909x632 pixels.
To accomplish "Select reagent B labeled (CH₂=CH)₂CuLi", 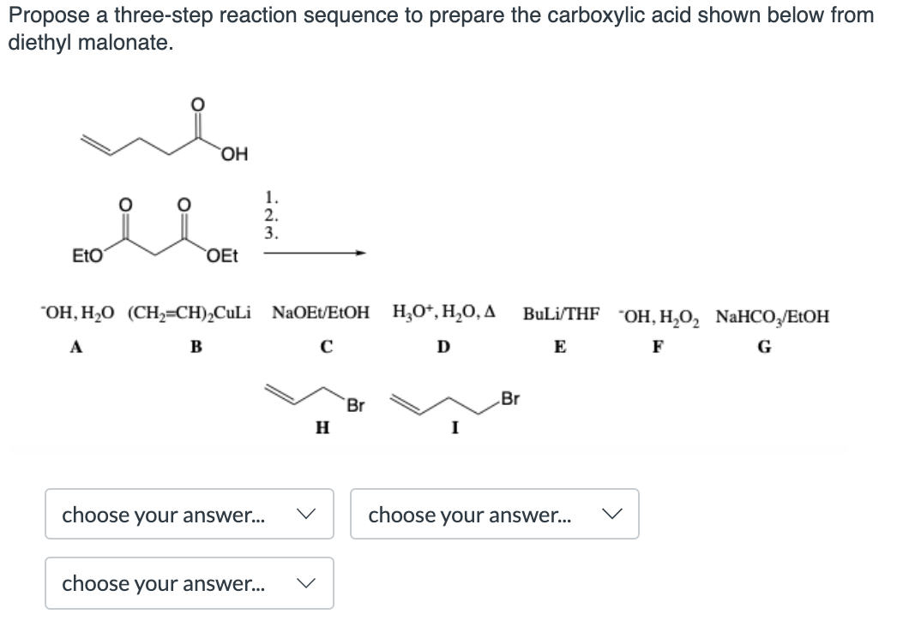I will [x=190, y=314].
